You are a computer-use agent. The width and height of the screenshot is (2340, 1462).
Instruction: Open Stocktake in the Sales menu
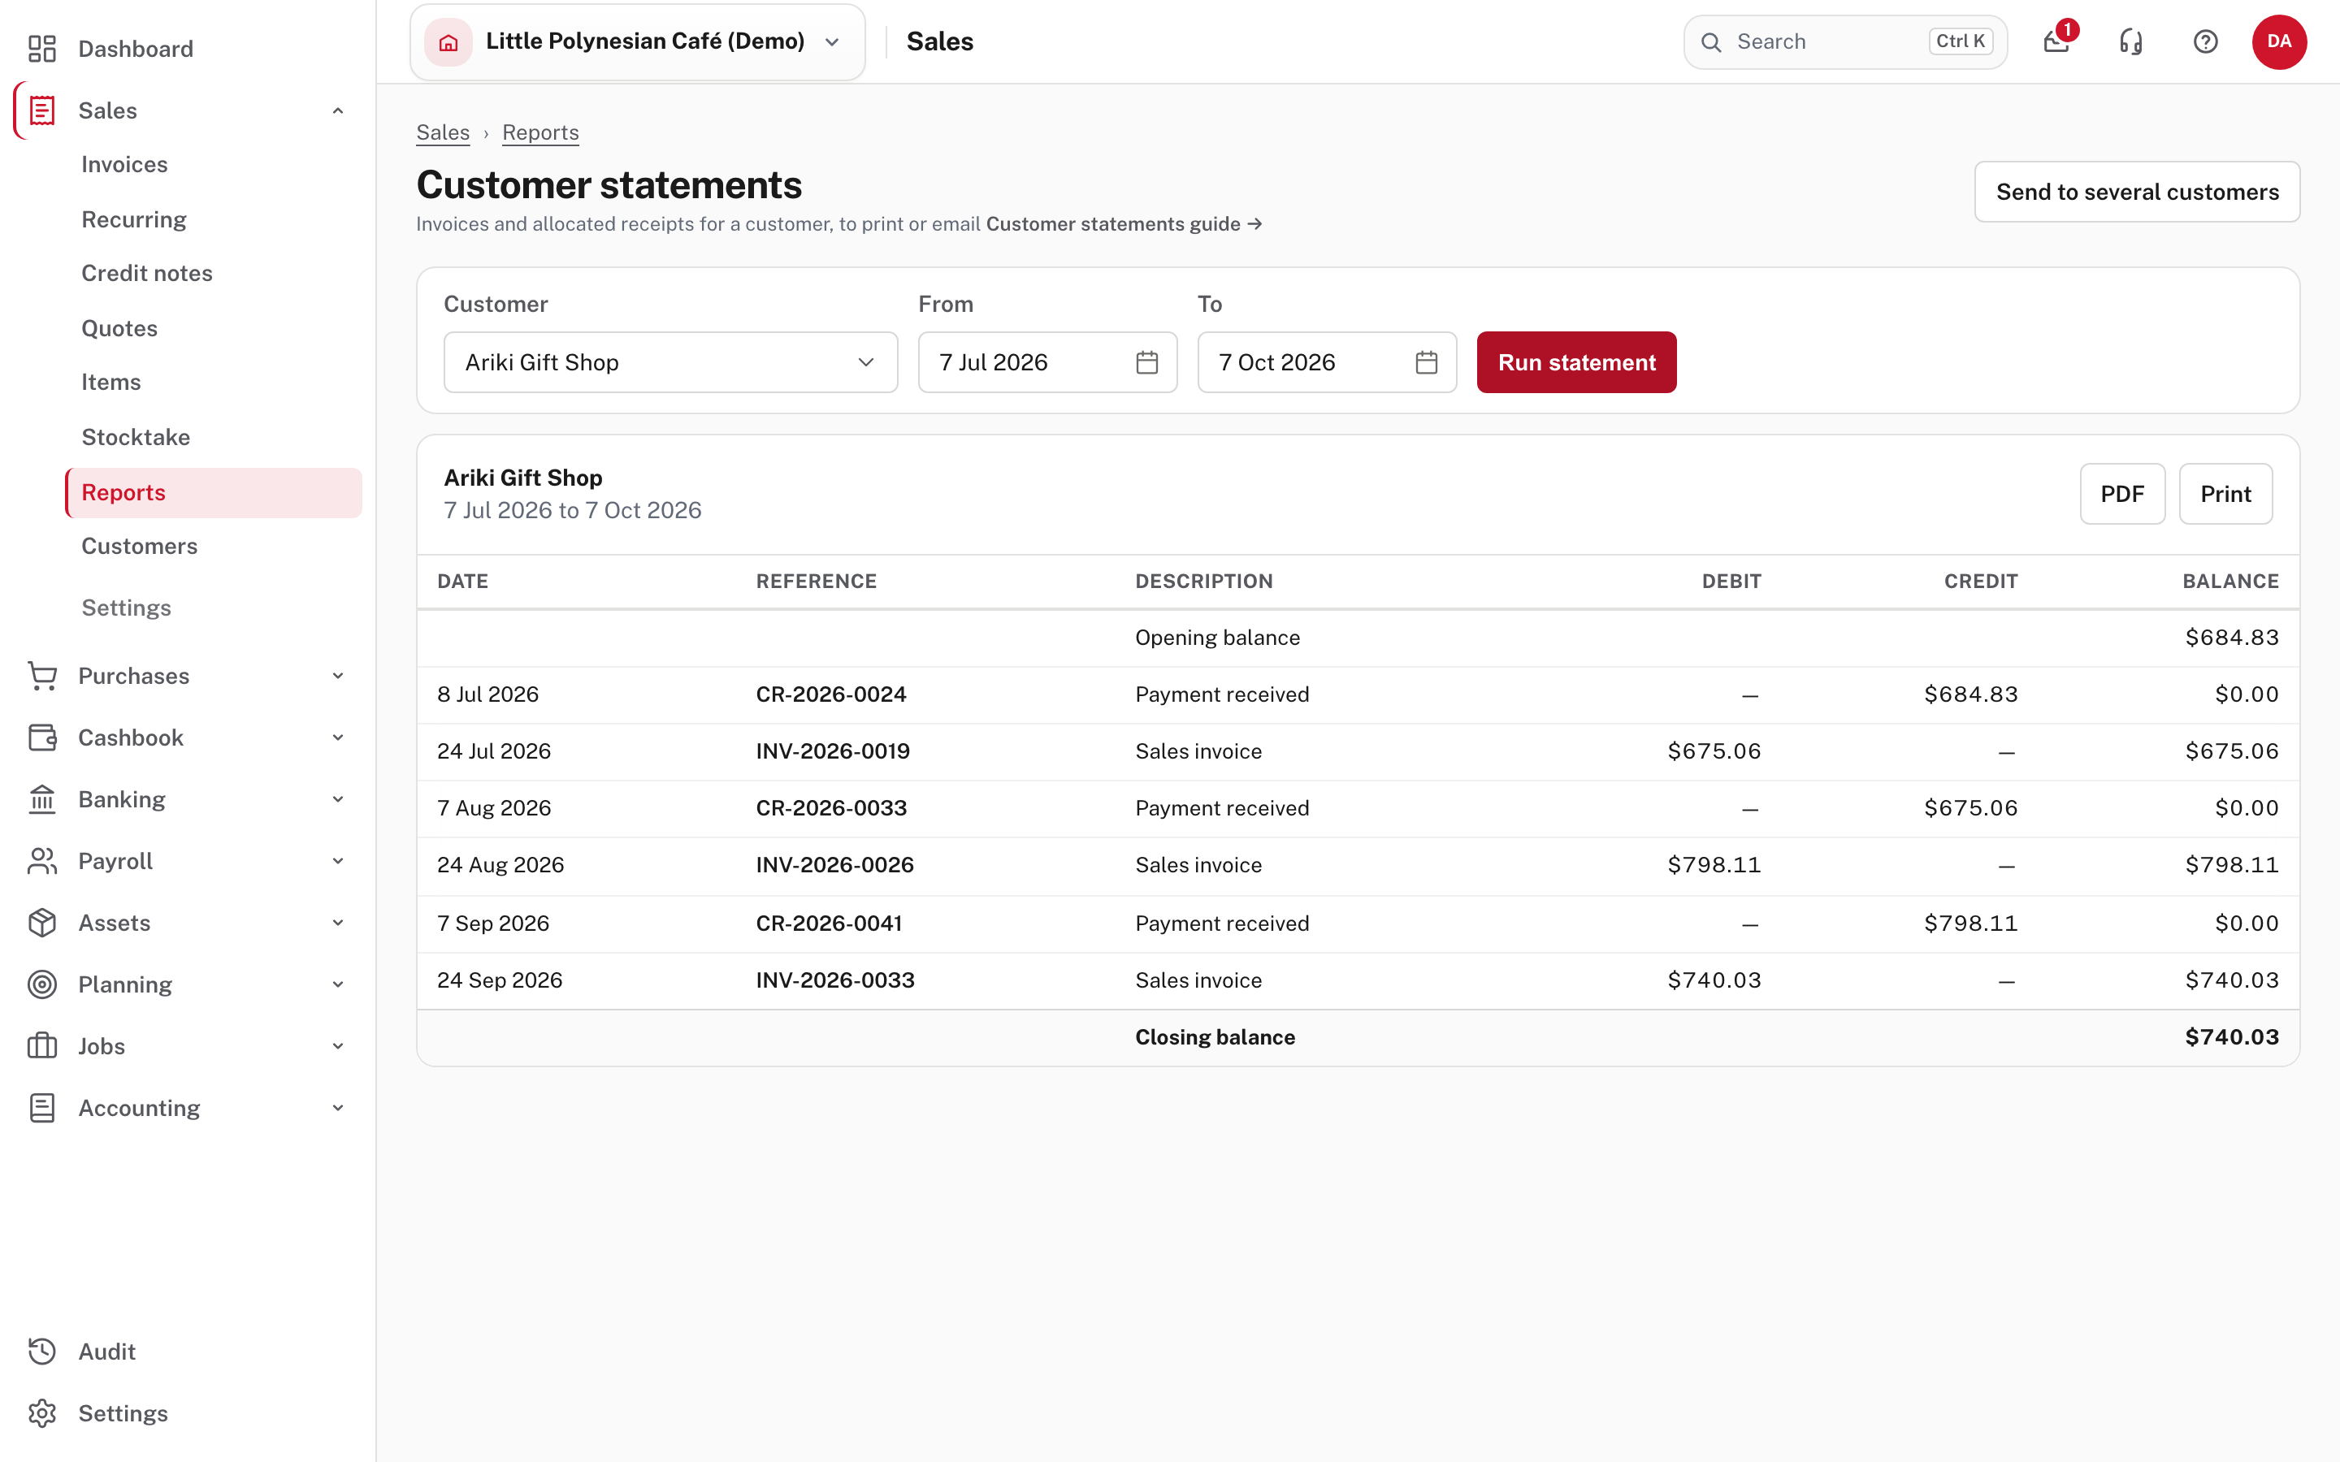136,437
